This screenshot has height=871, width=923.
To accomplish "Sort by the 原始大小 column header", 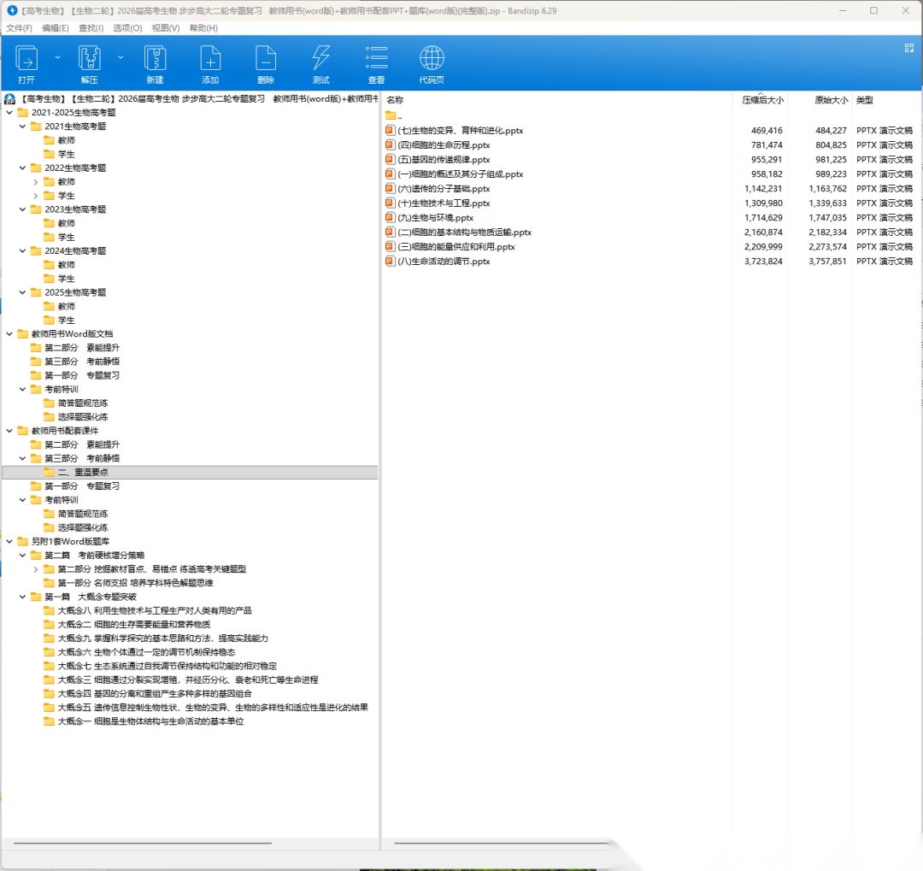I will click(x=831, y=100).
